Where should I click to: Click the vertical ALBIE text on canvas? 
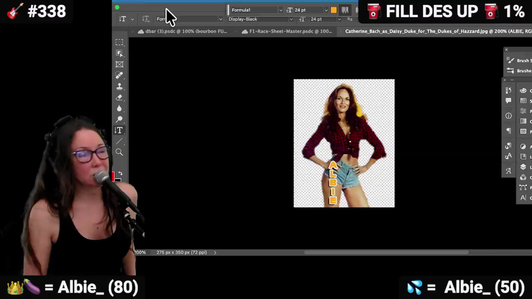[333, 183]
